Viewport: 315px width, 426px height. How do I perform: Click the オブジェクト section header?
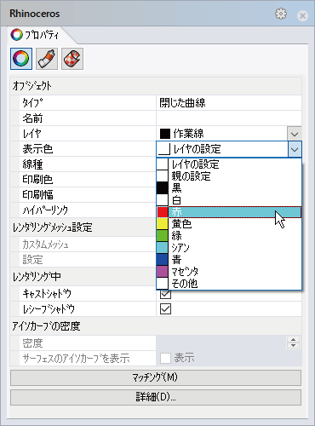[x=156, y=86]
